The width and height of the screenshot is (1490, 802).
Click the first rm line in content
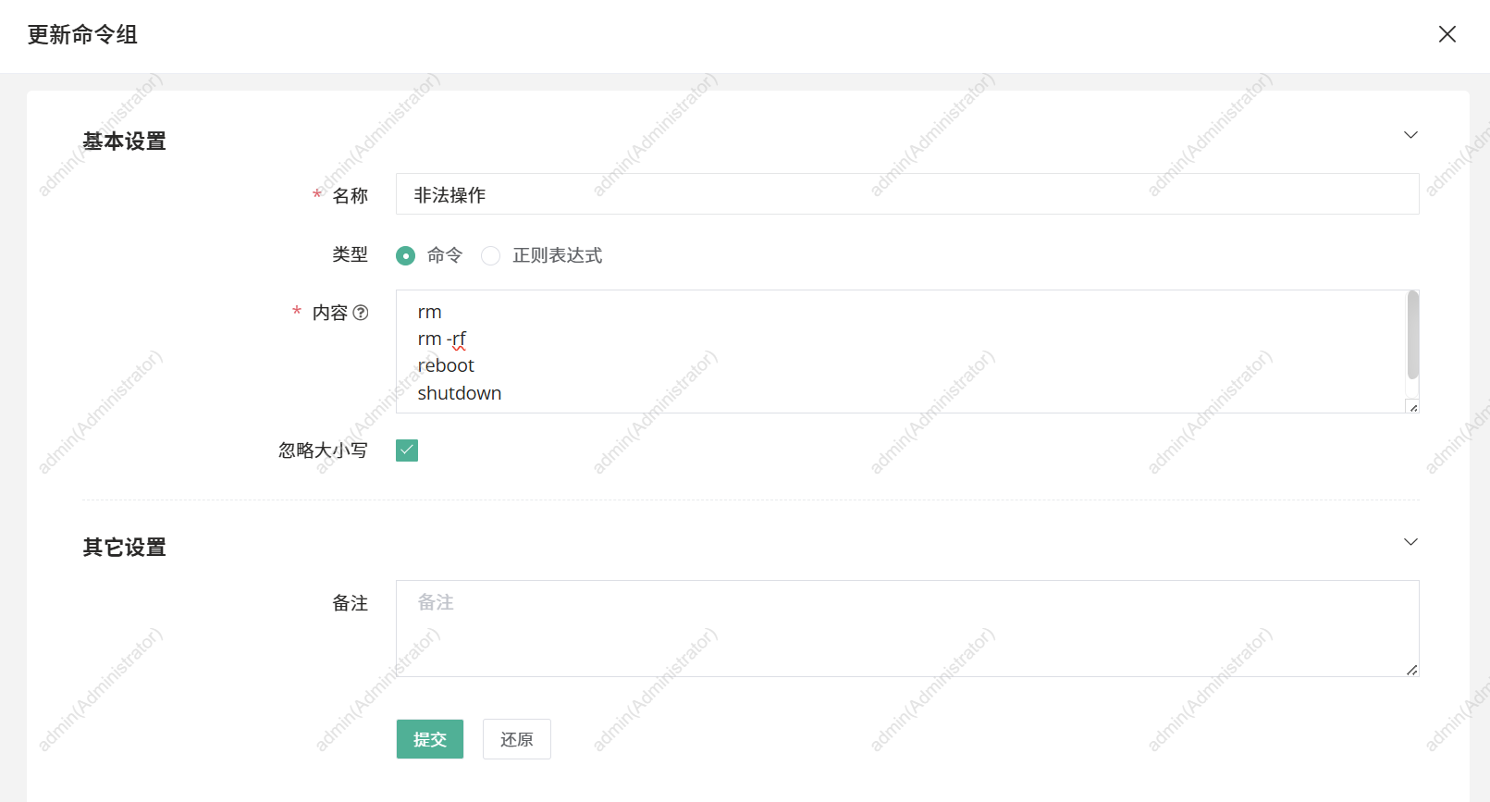(x=429, y=312)
